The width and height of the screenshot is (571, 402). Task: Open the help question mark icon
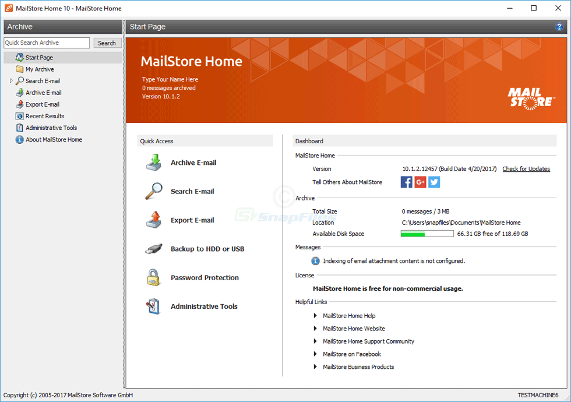[x=559, y=27]
